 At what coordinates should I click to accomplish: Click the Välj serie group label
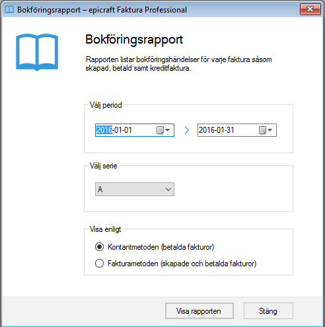103,166
